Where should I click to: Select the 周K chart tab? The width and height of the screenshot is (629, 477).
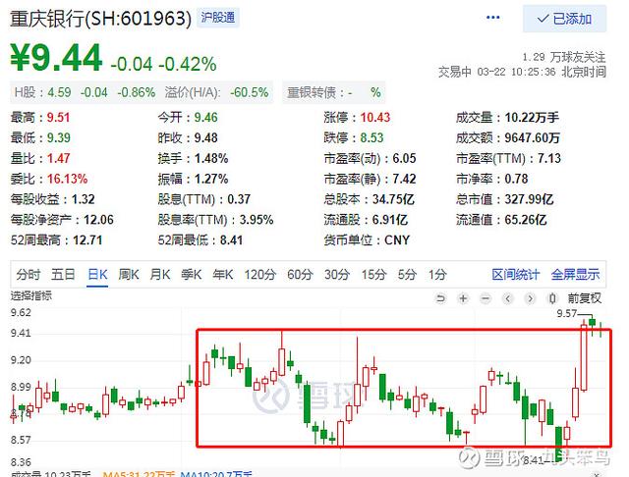[129, 275]
